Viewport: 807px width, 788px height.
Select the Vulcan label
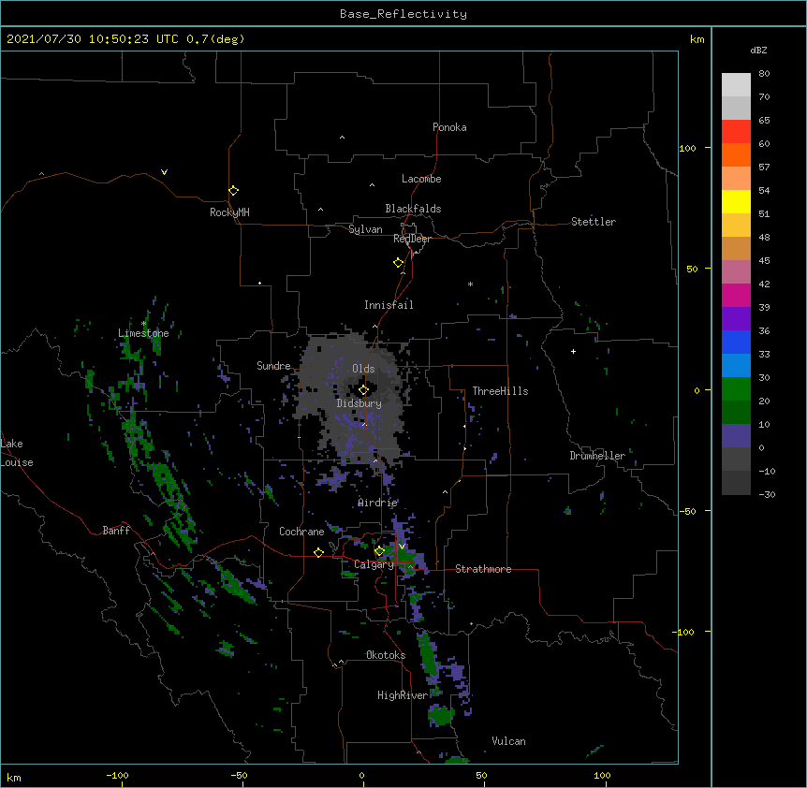(x=508, y=741)
